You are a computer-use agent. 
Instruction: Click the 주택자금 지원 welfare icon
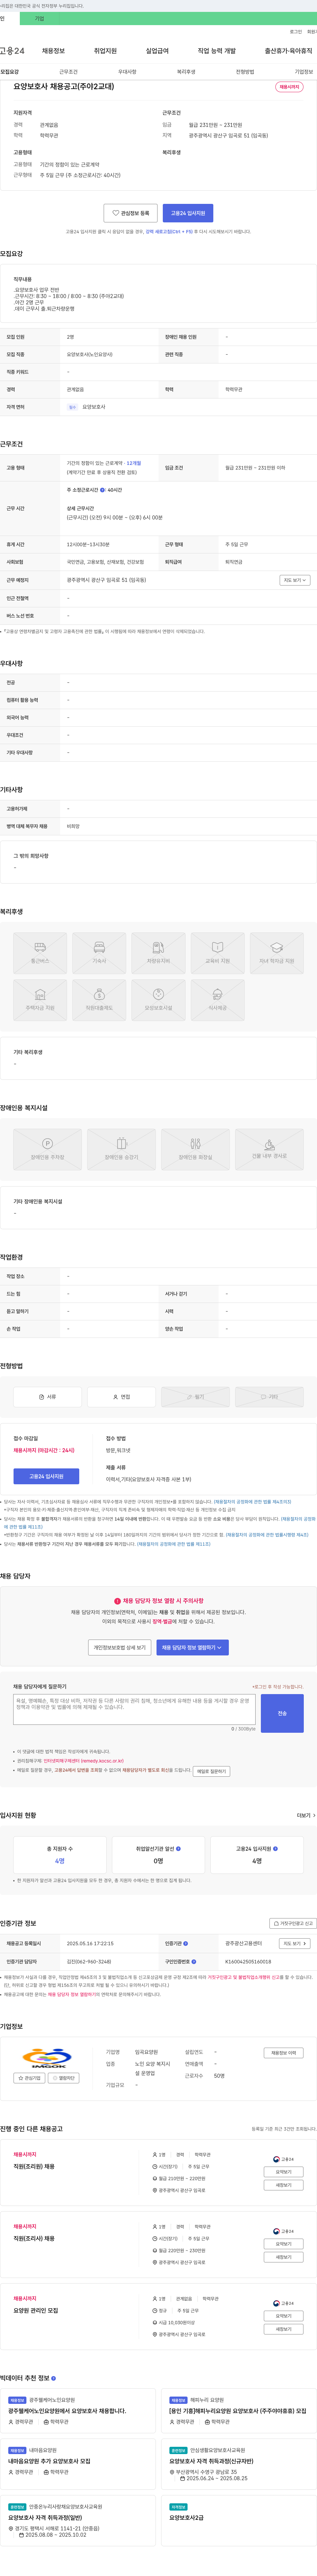click(x=40, y=1000)
